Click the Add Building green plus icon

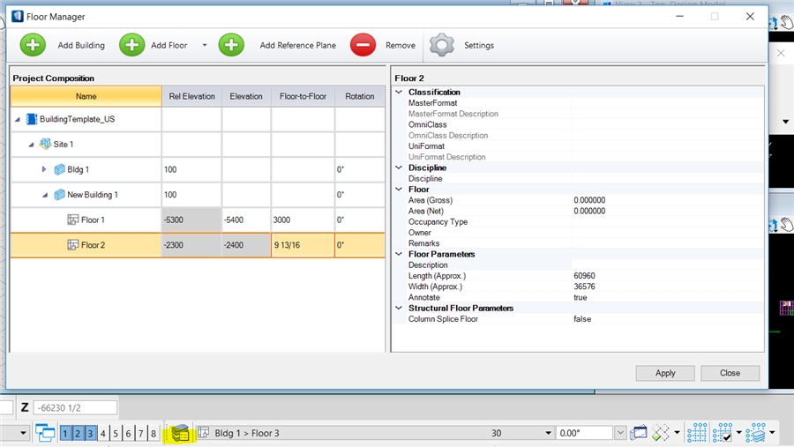coord(33,45)
